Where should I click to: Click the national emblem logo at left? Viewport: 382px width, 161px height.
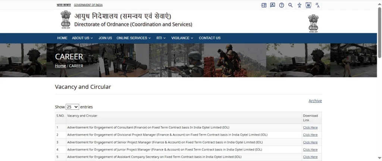(x=65, y=20)
